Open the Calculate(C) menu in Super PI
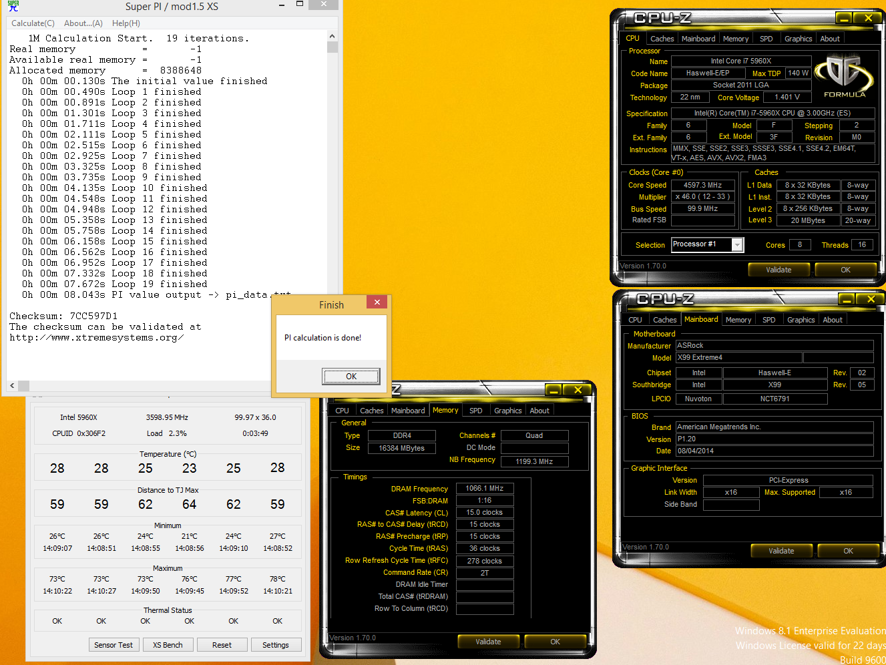 pyautogui.click(x=33, y=23)
